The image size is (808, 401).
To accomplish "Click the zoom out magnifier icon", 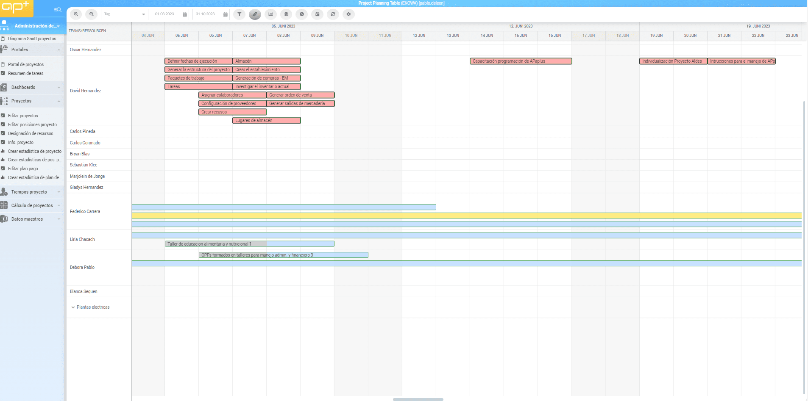I will pyautogui.click(x=91, y=14).
